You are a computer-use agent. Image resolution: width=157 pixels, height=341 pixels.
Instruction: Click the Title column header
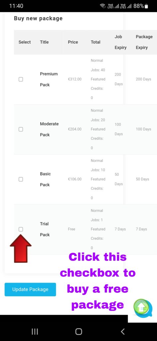pos(44,42)
